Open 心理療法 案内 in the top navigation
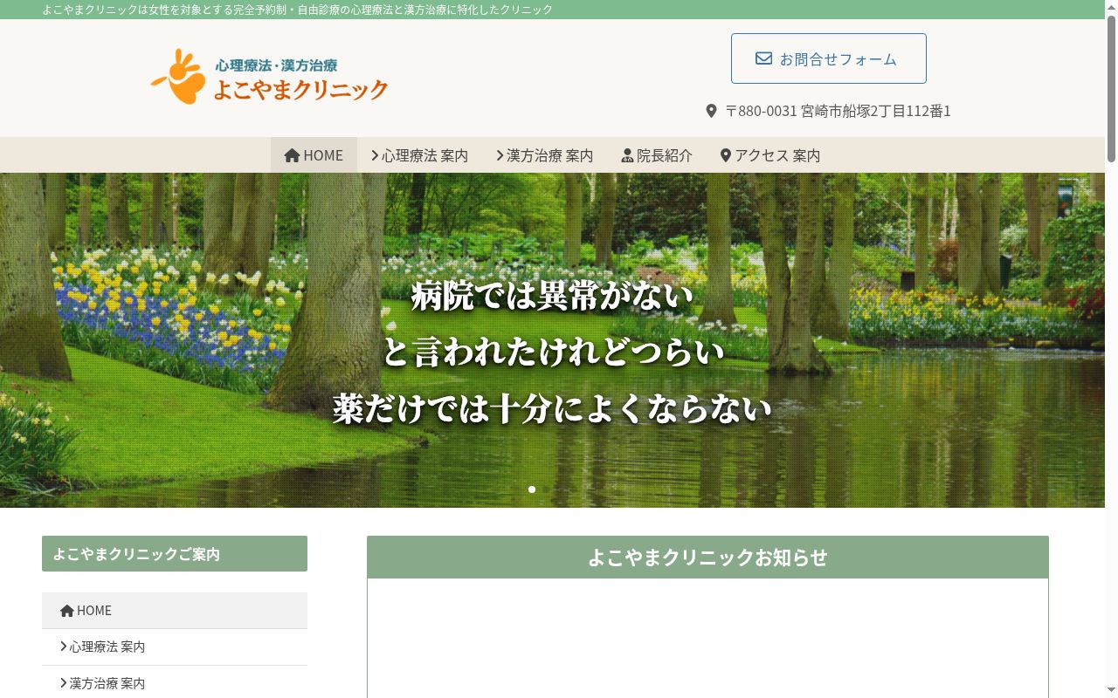This screenshot has height=698, width=1118. [419, 155]
